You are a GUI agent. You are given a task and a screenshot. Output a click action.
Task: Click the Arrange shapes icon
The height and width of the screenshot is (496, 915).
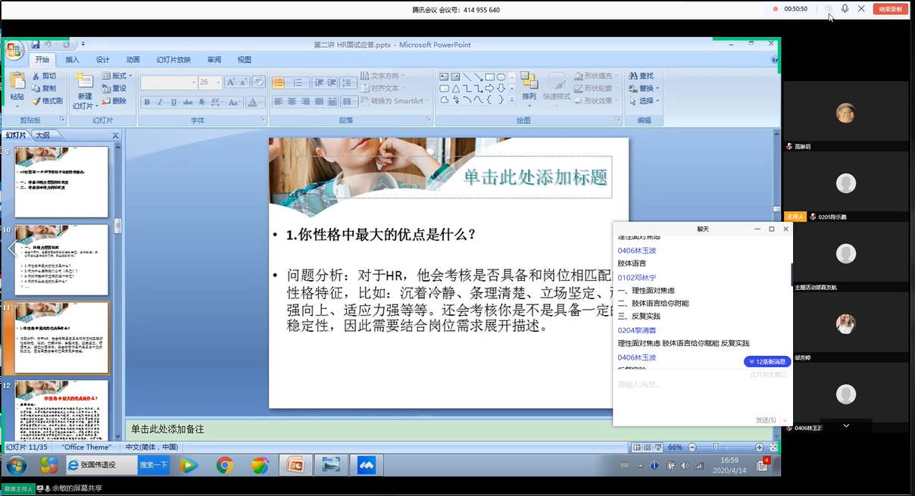(x=529, y=81)
